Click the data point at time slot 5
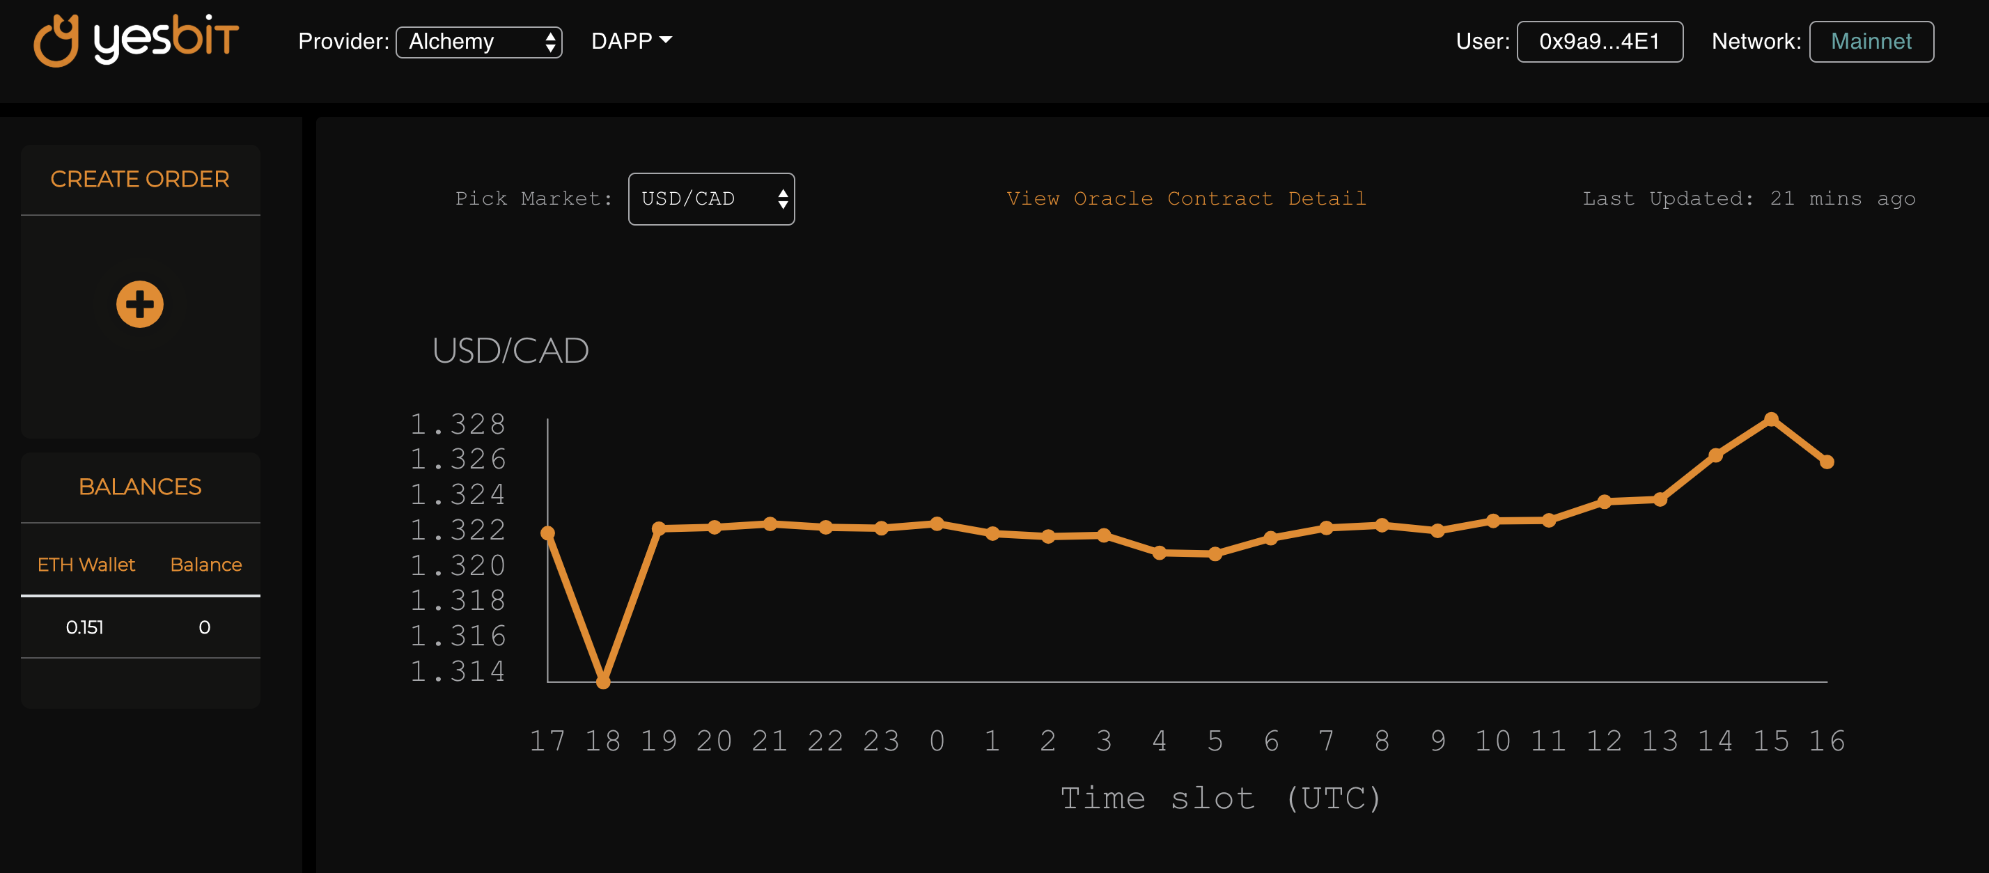The width and height of the screenshot is (1989, 873). tap(1215, 554)
